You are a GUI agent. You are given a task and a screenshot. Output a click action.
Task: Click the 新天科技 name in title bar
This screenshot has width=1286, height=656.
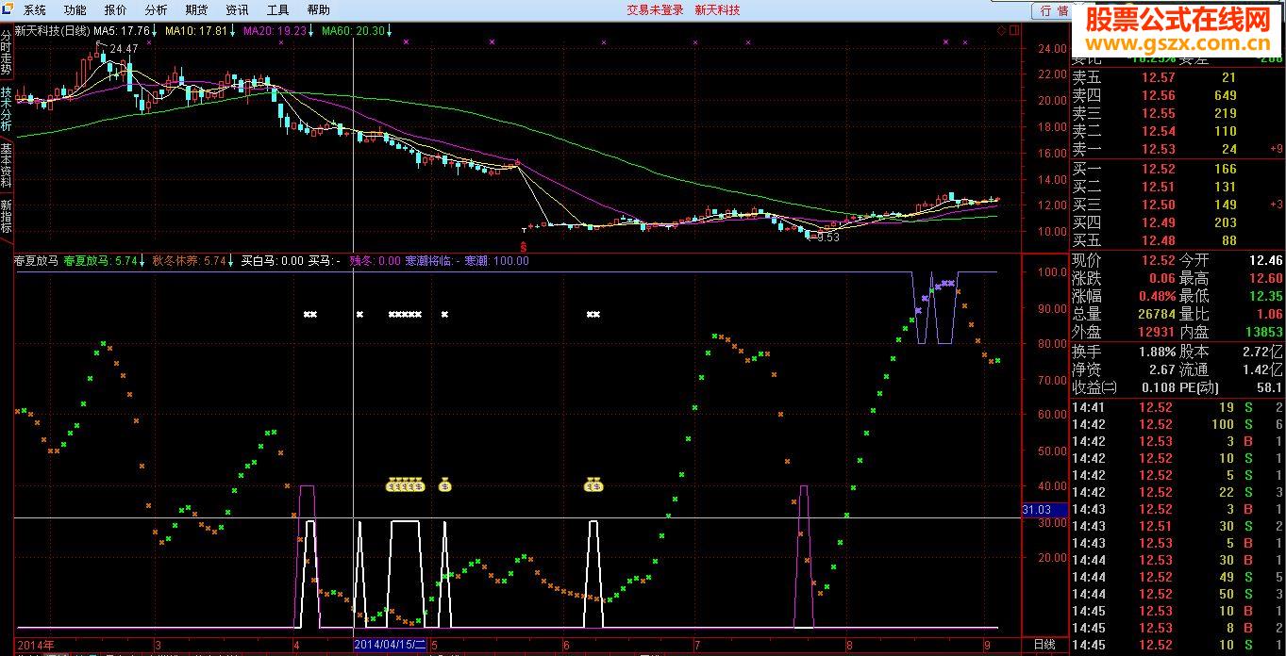pos(718,10)
